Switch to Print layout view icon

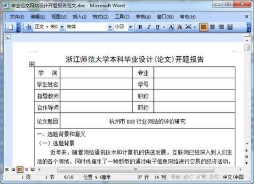[20, 170]
